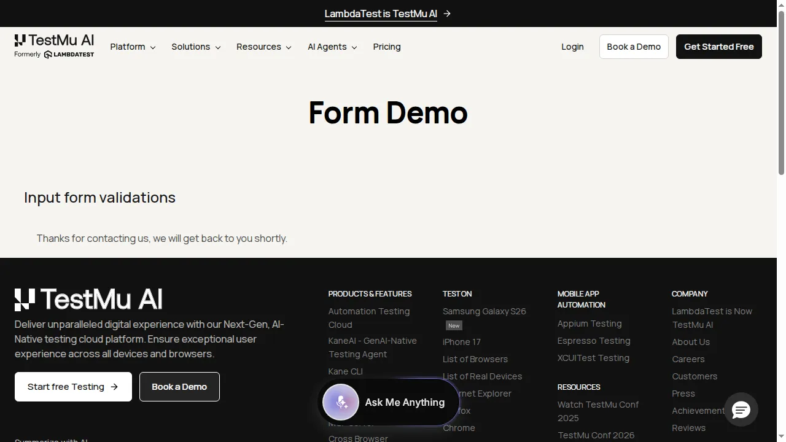Open List of Browsers link
786x442 pixels.
pyautogui.click(x=475, y=359)
